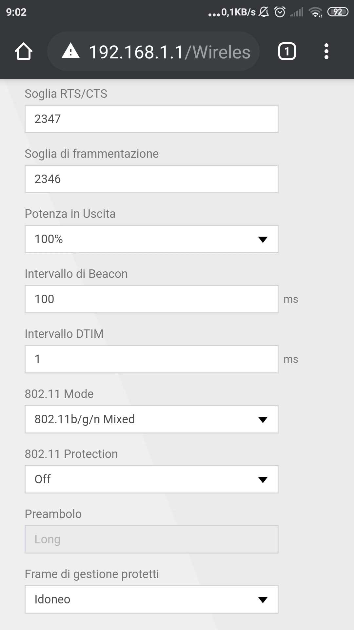Viewport: 354px width, 630px height.
Task: Tap the cellular signal strength icon
Action: [297, 12]
